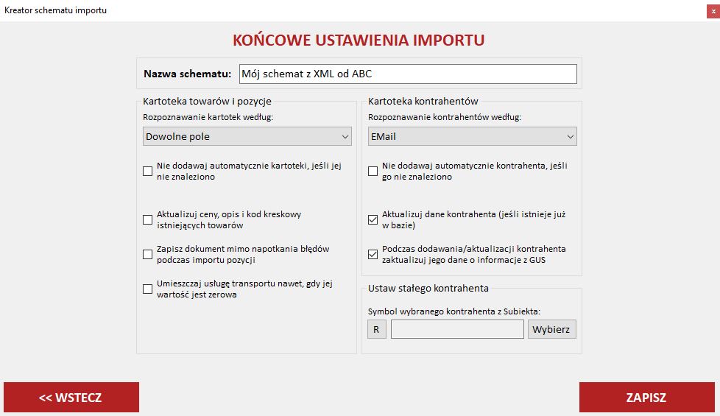Save the schema with ZAPISZ button
This screenshot has height=416, width=720.
646,398
